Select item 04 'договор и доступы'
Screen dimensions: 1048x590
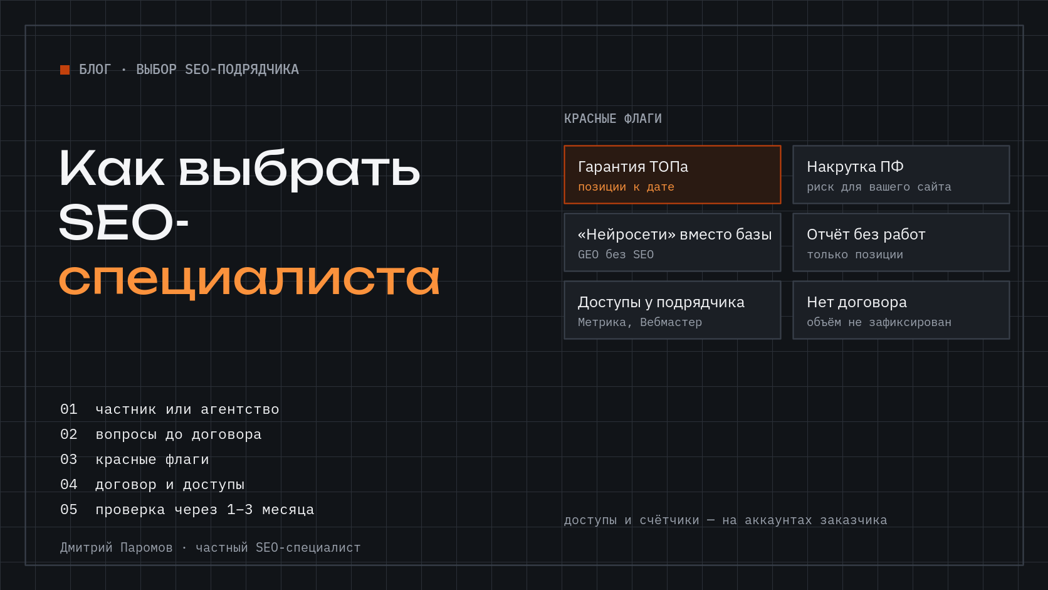[152, 485]
